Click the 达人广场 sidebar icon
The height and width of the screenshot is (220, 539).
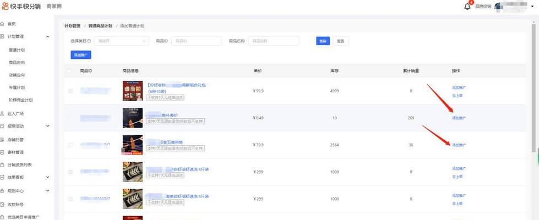tap(2, 113)
